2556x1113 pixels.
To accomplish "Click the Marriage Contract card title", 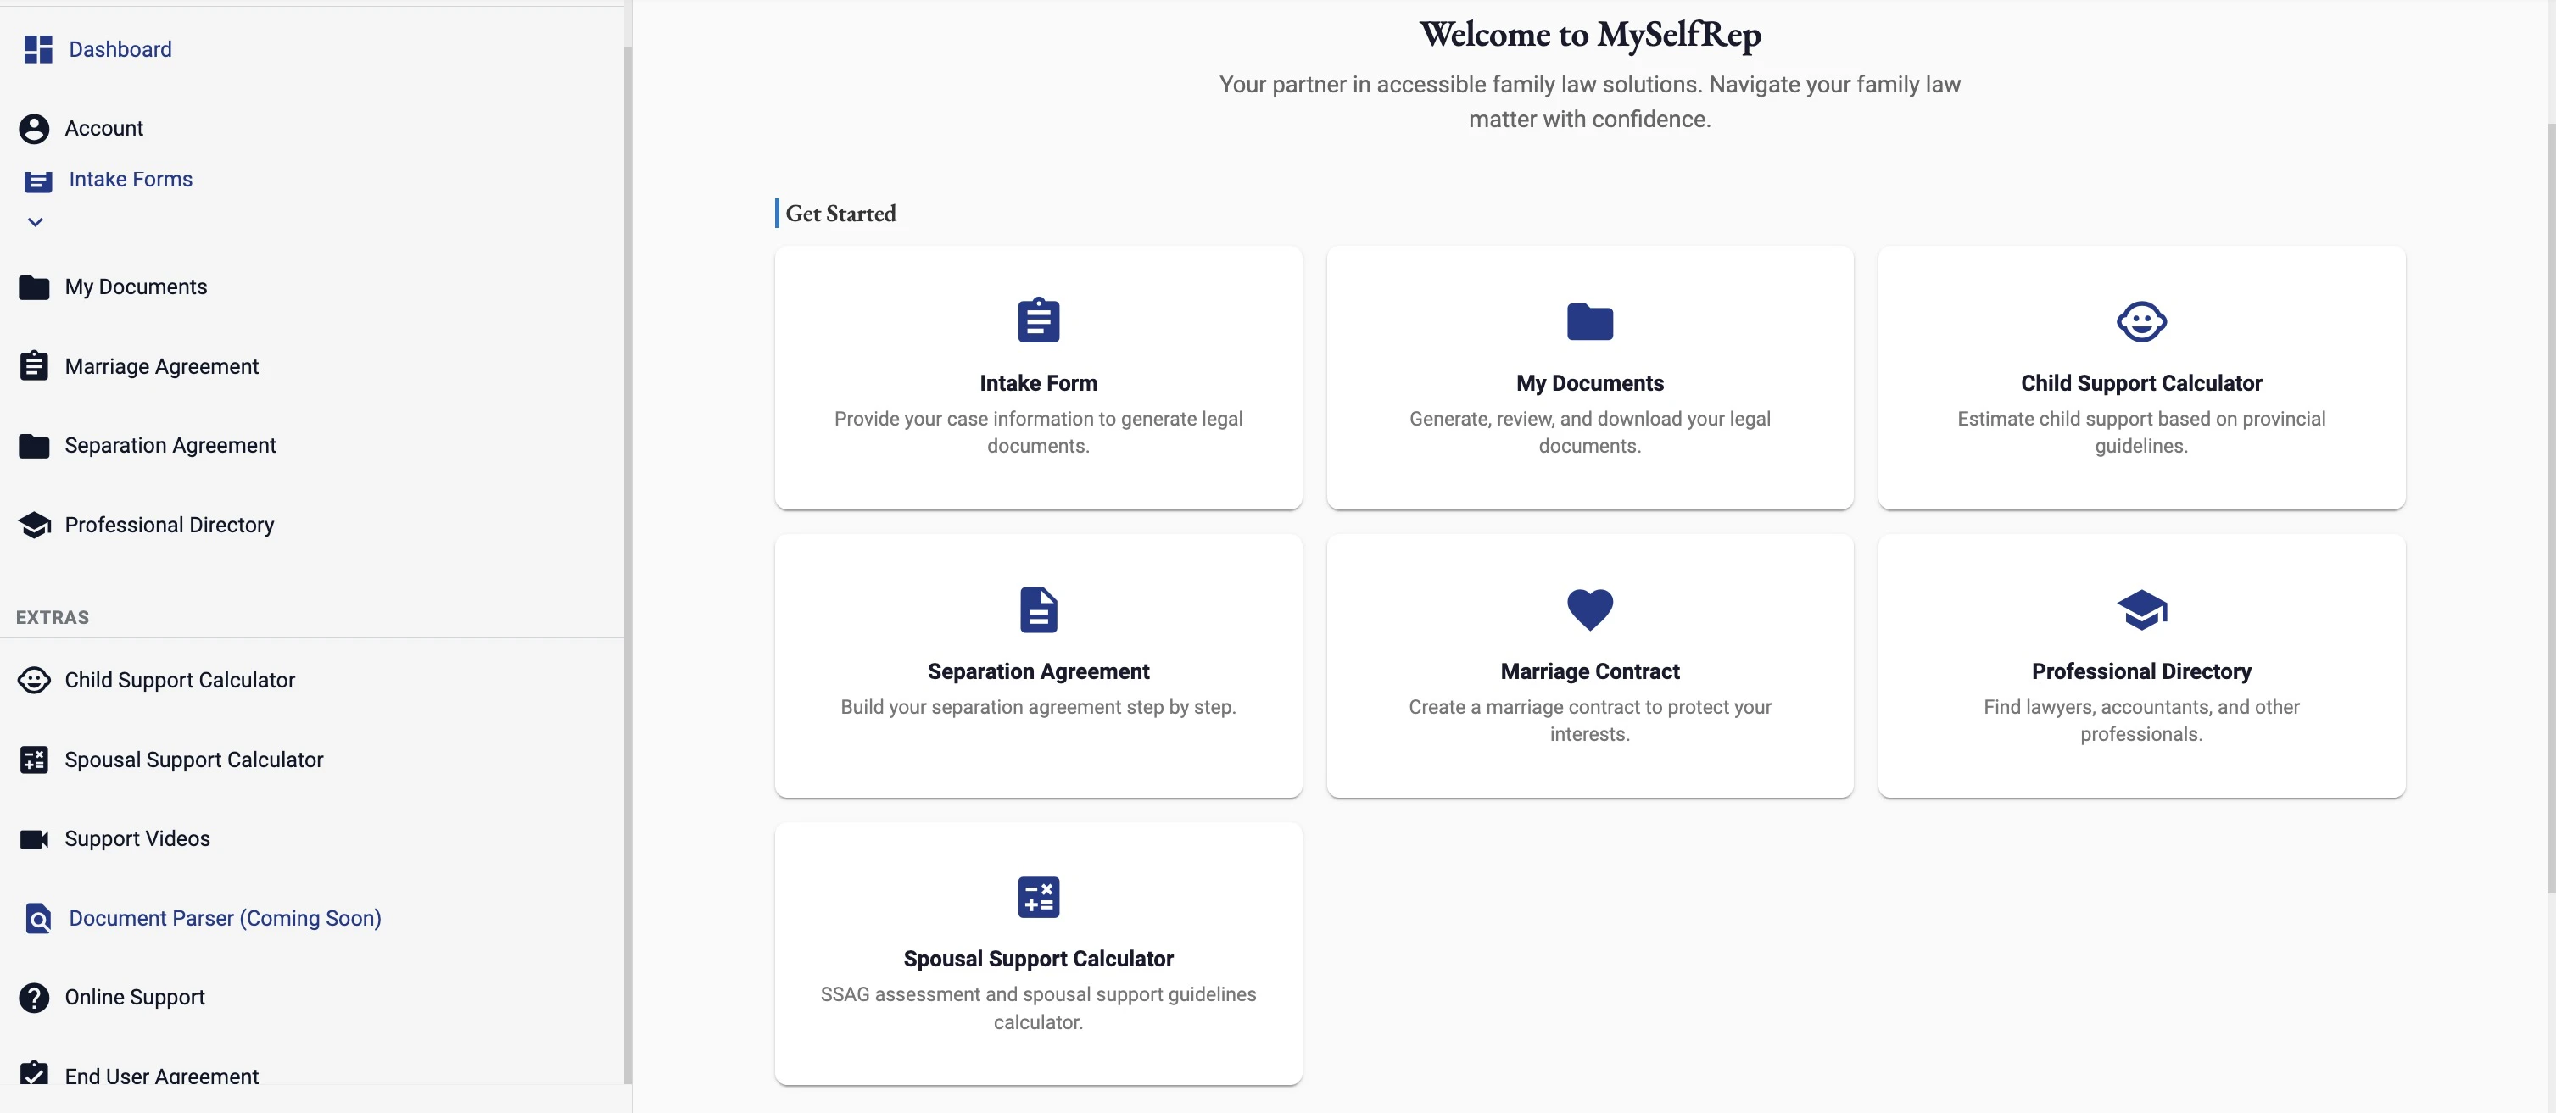I will pos(1589,671).
